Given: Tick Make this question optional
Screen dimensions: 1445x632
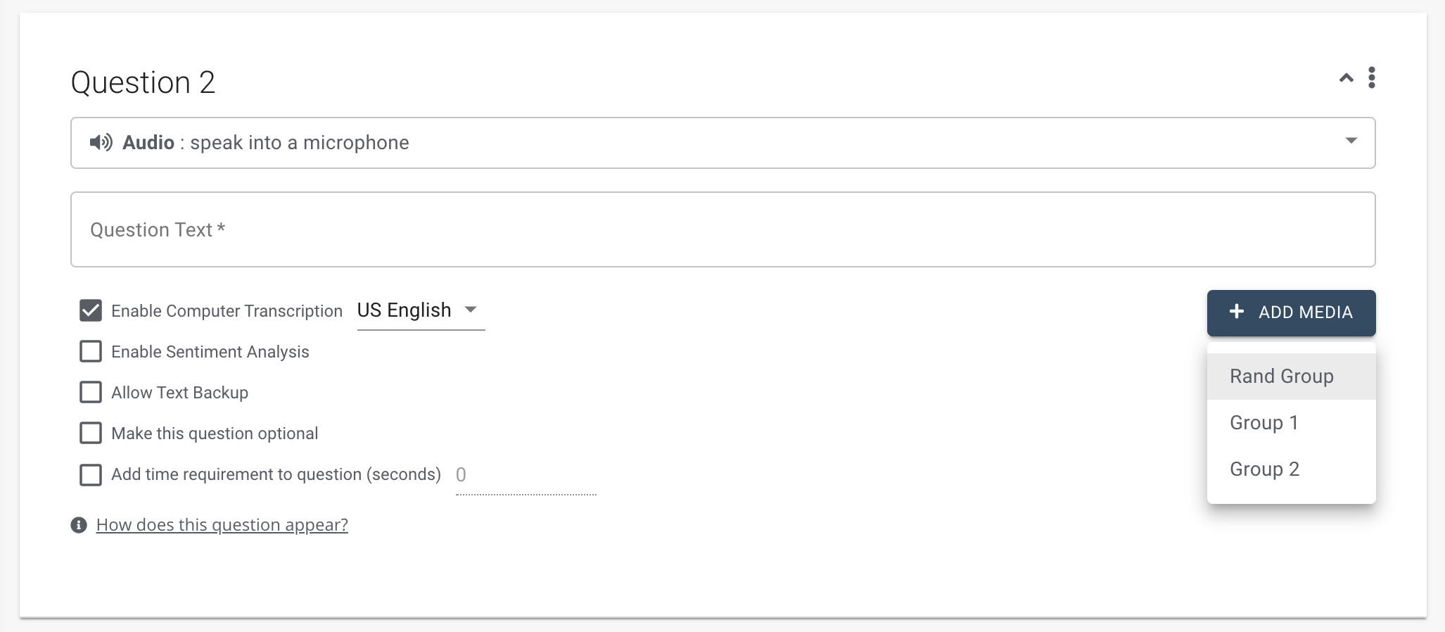Looking at the screenshot, I should (x=91, y=434).
